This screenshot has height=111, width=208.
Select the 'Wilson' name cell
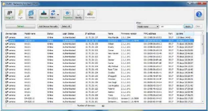pos(111,44)
